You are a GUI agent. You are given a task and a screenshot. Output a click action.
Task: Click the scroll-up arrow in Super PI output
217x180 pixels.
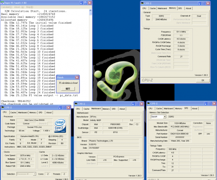91,10
